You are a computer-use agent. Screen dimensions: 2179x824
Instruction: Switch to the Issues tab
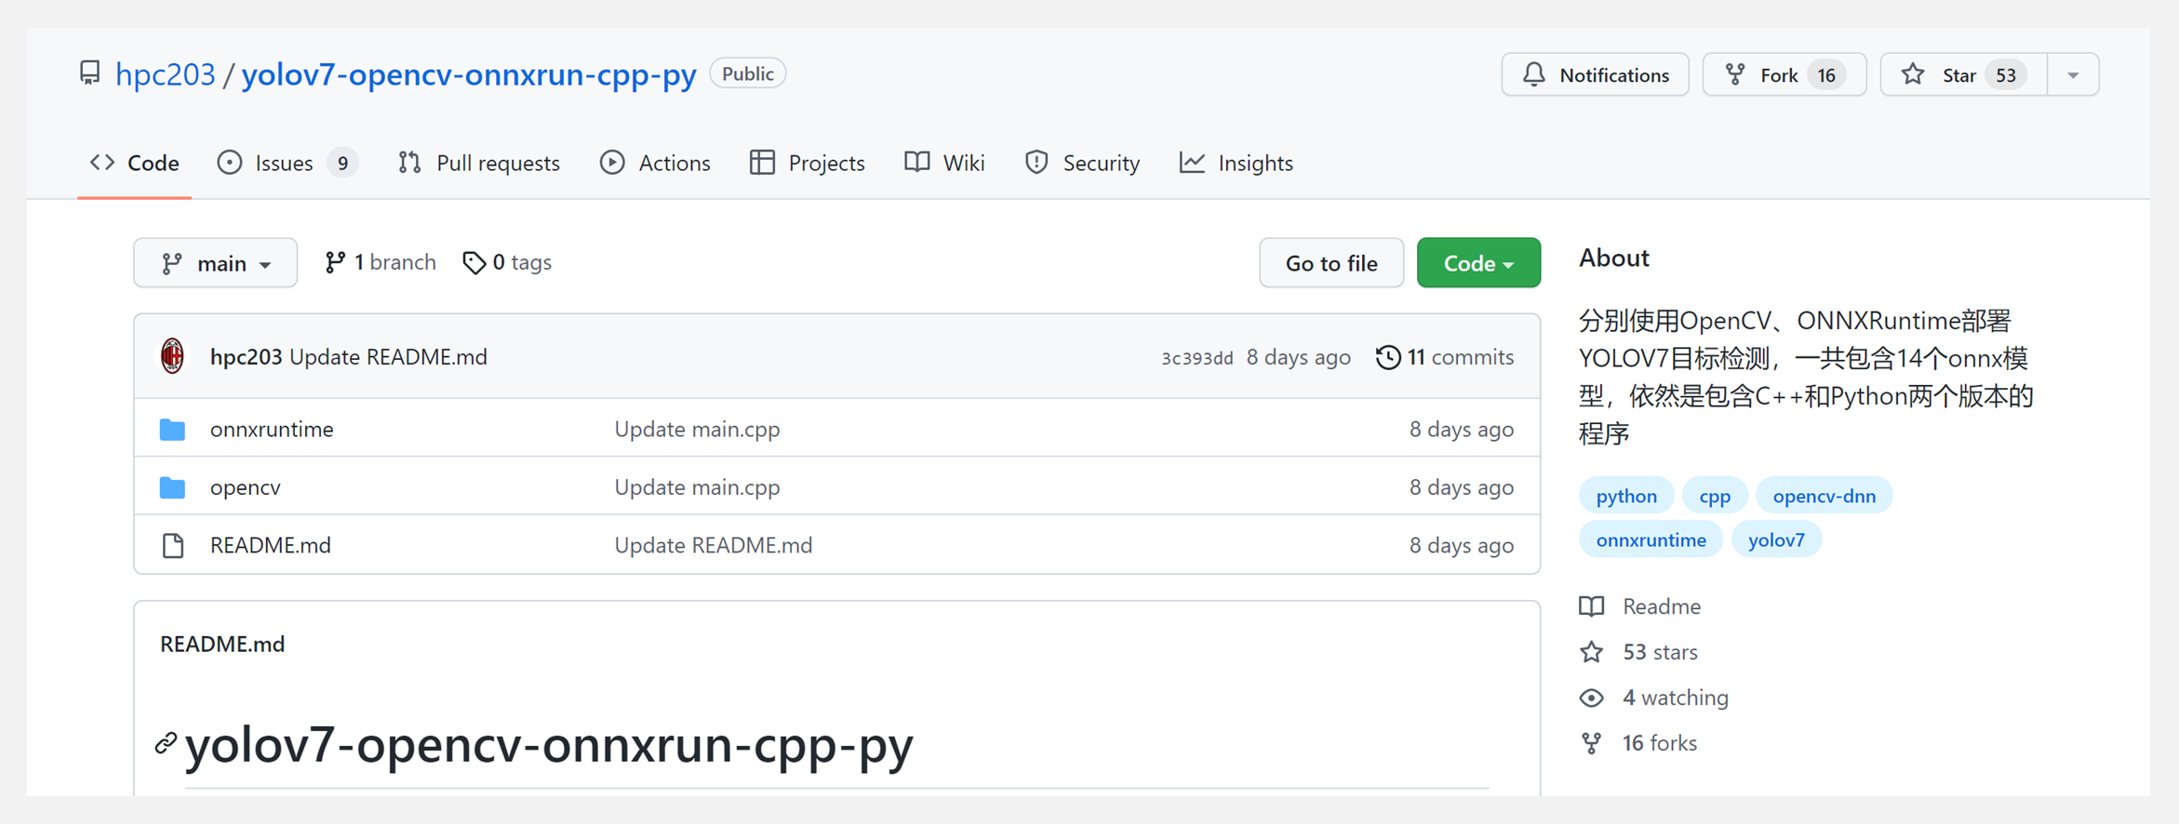click(286, 163)
